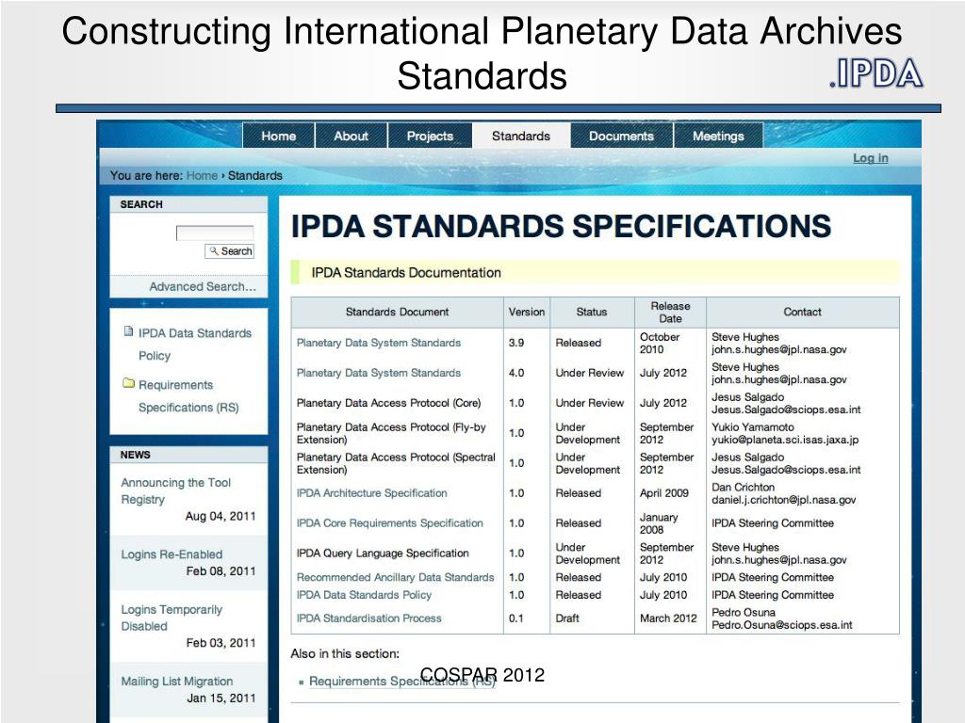Click Planetary Data Access Protocol (Core) row
Screen dimensions: 965x723
pyautogui.click(x=596, y=403)
